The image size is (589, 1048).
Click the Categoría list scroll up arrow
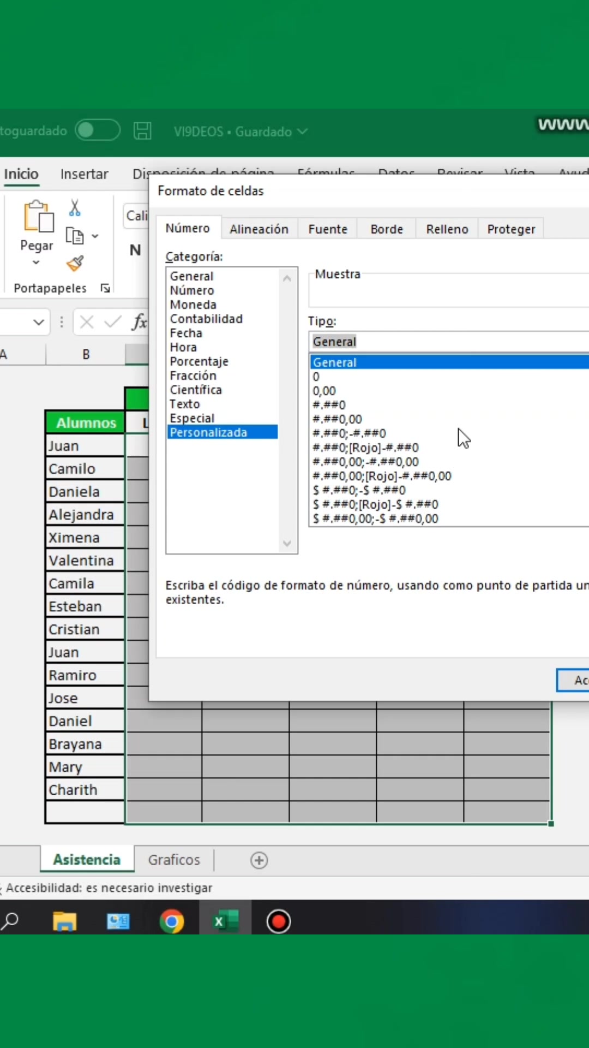point(287,278)
